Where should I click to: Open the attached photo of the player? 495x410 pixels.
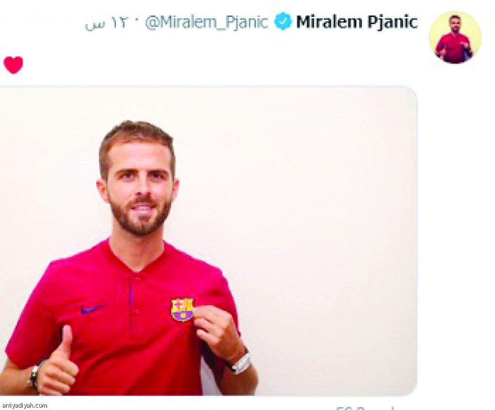click(x=208, y=241)
